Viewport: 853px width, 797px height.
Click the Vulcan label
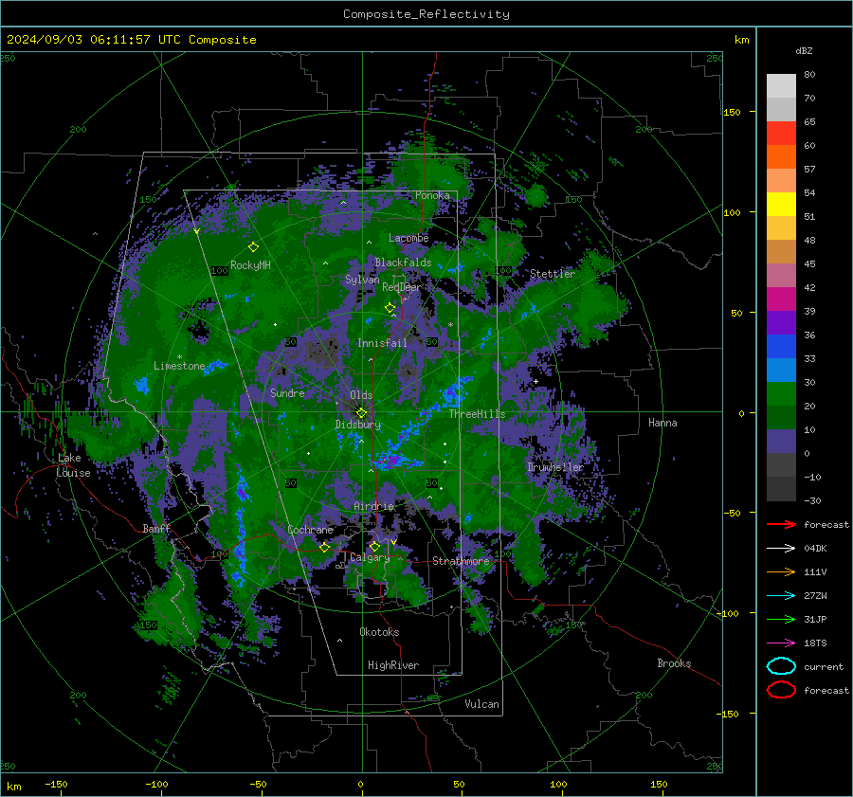481,704
